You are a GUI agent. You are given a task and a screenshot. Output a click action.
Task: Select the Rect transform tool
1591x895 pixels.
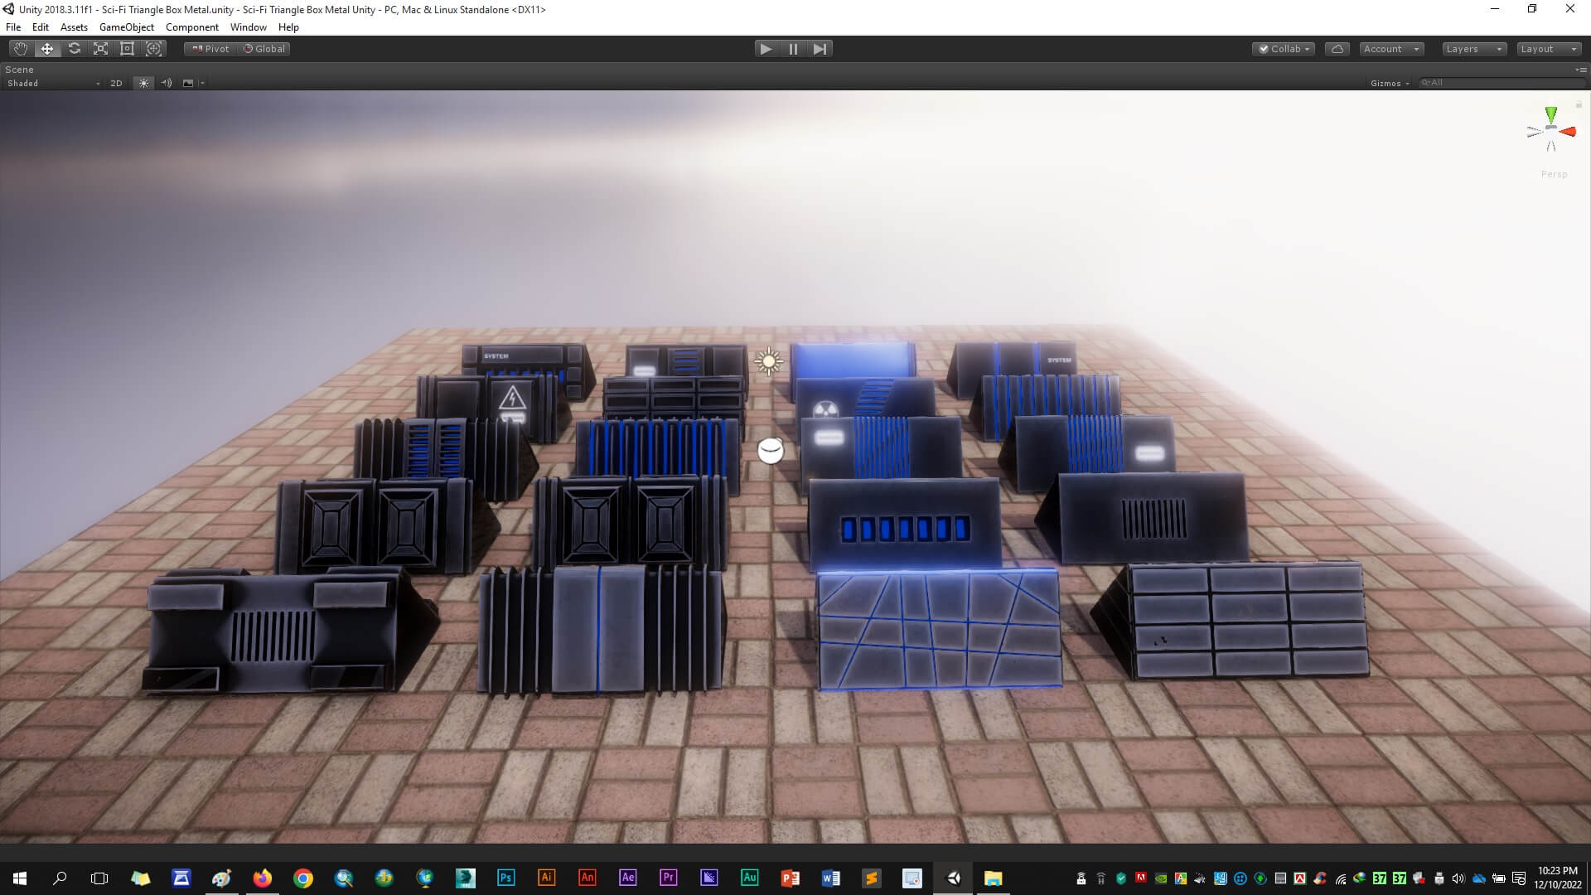pos(127,49)
